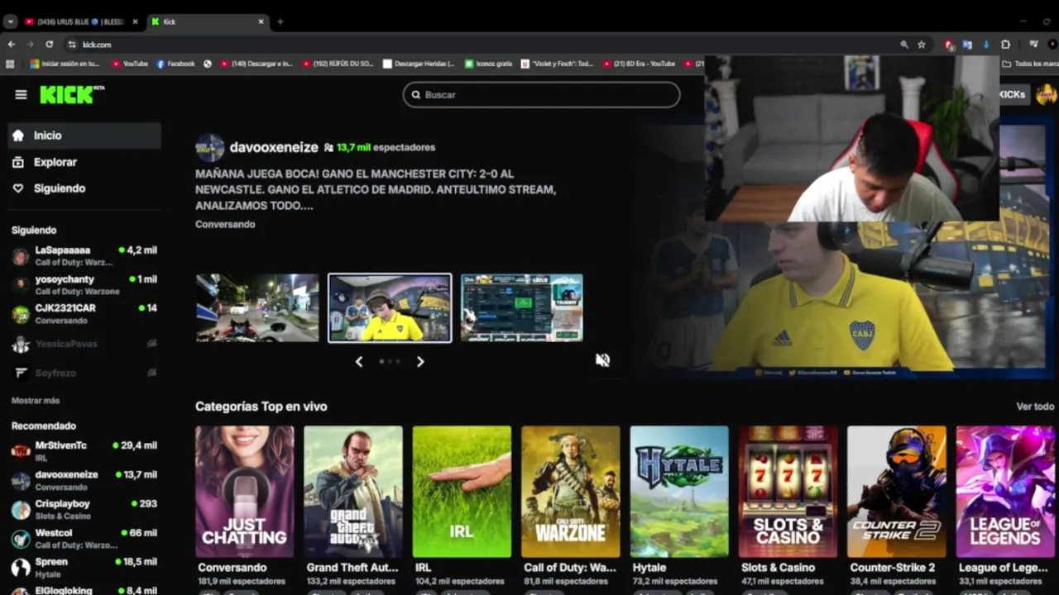
Task: Select the casino dashboard stream thumbnail
Action: (522, 307)
